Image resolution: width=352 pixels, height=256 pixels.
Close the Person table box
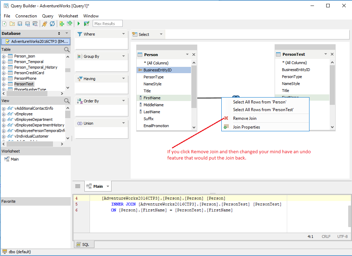pyautogui.click(x=194, y=55)
